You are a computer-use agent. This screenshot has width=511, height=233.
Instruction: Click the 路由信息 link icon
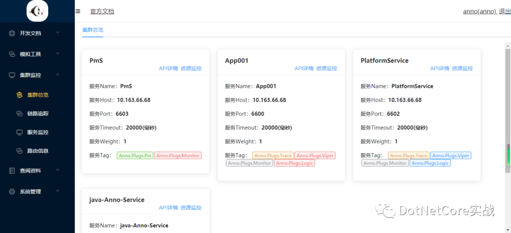19,151
